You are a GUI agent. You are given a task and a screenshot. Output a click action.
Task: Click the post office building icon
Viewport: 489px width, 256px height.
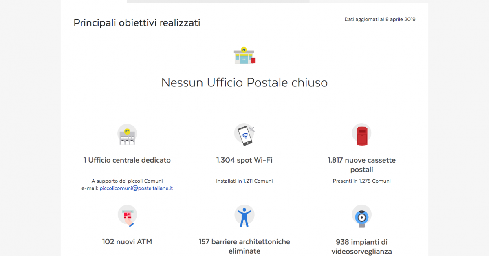(x=244, y=56)
